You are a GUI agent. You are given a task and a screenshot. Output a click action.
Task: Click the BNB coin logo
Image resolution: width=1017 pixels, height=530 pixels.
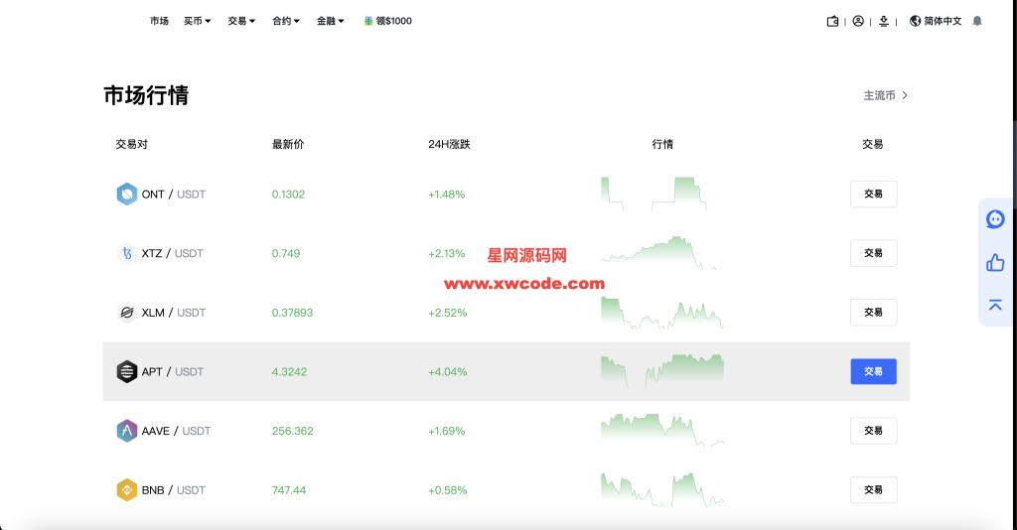point(126,490)
